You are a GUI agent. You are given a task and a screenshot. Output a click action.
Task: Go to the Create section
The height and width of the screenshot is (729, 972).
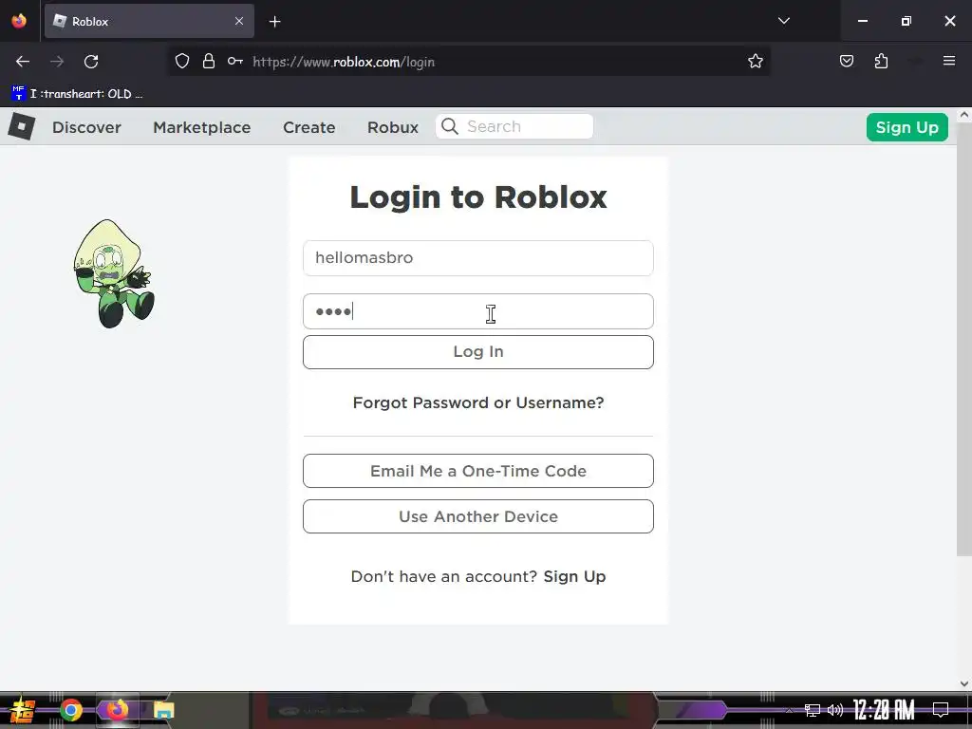point(308,127)
